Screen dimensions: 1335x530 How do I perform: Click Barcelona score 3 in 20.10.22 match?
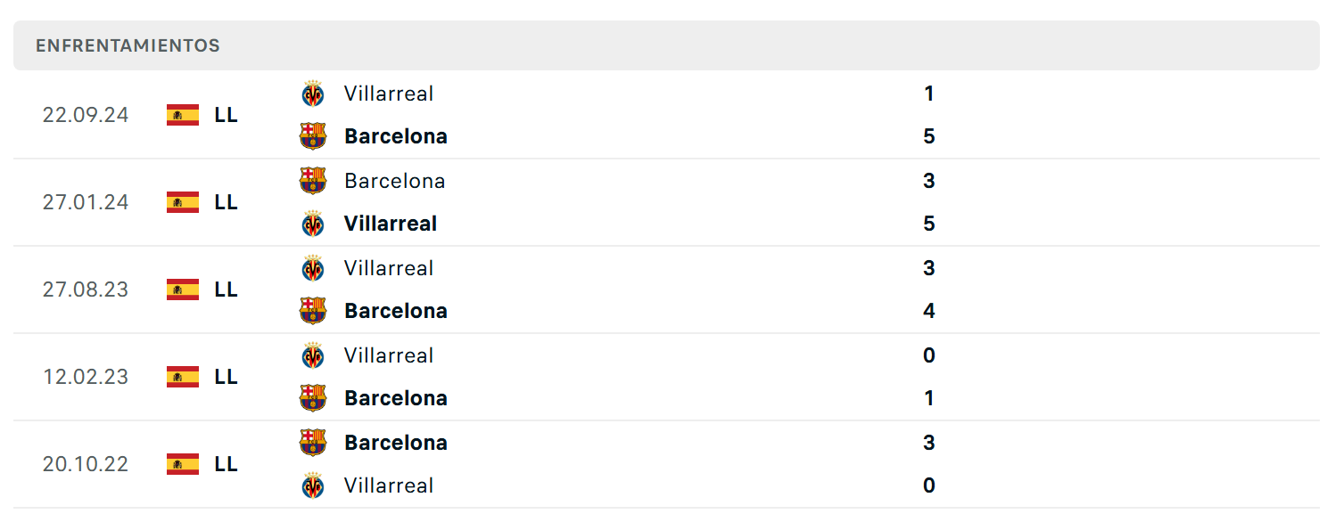929,443
